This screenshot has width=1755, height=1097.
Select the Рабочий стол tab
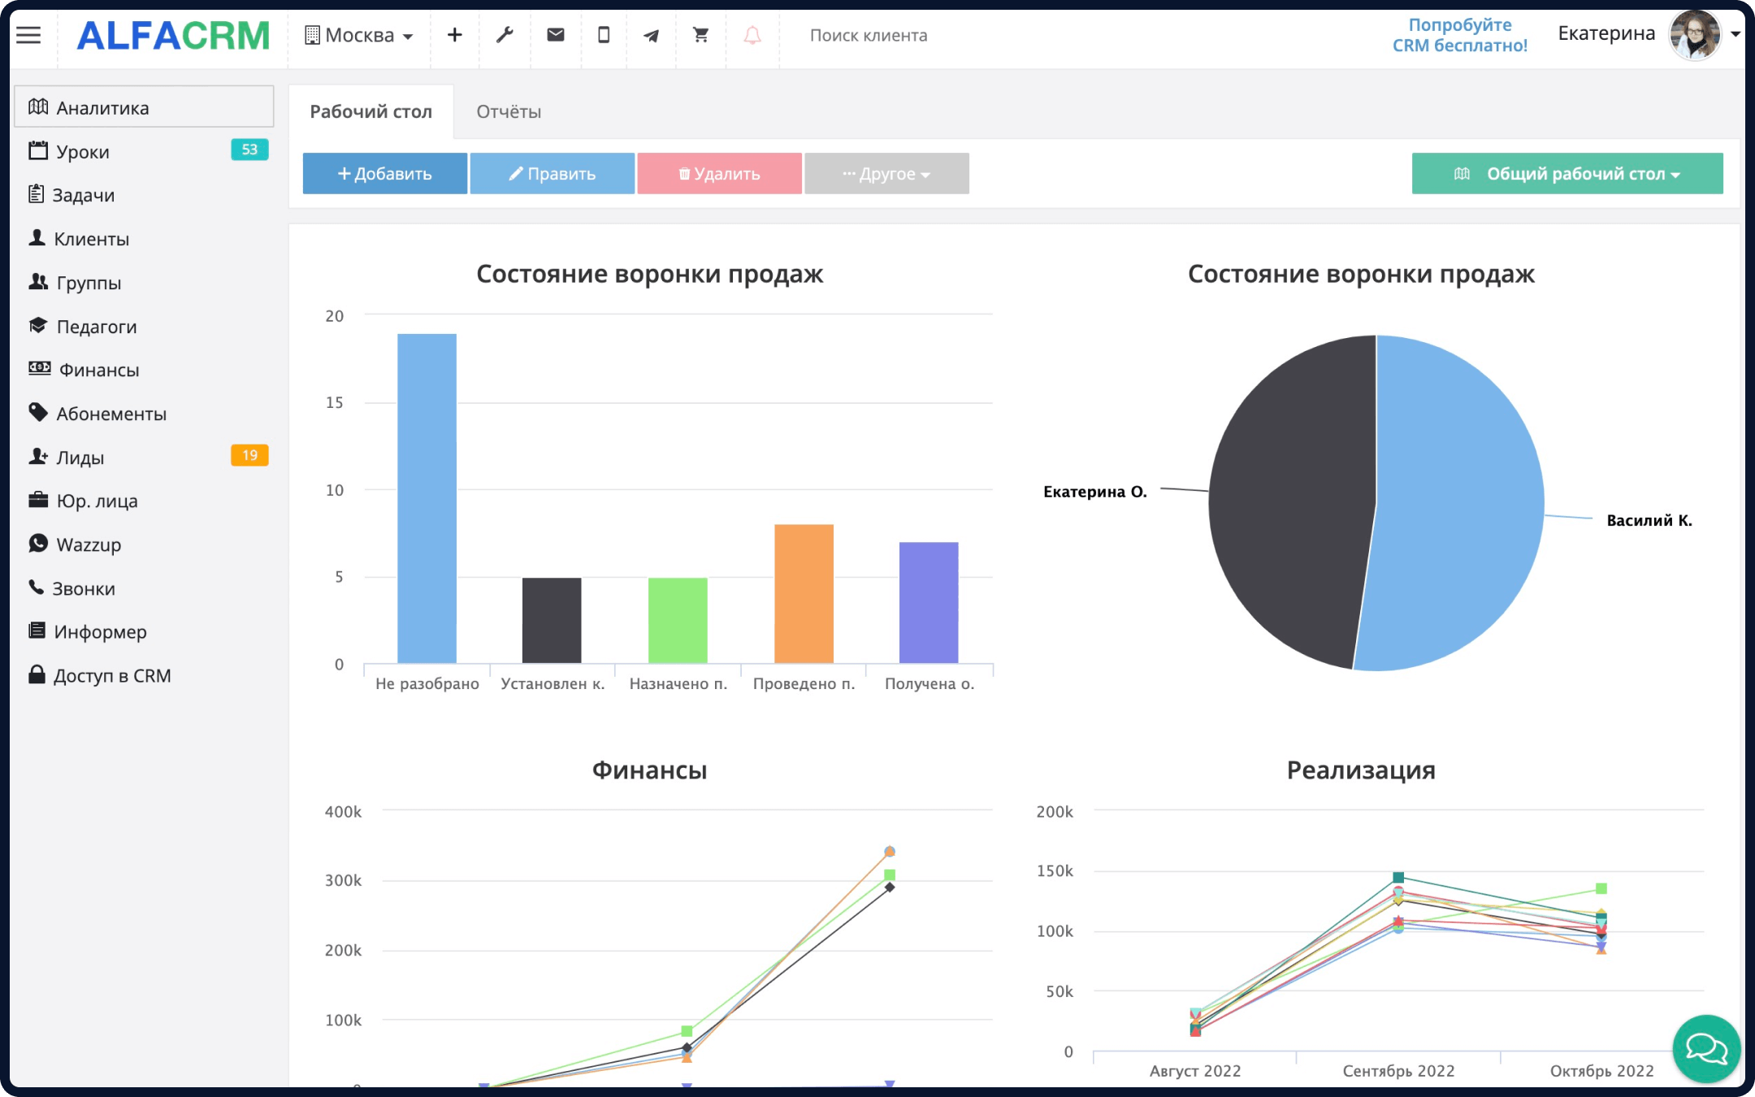[370, 111]
